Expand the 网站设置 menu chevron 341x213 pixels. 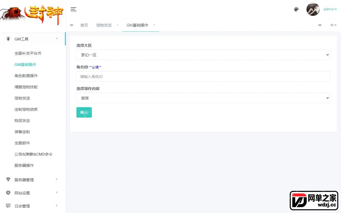pos(57,192)
